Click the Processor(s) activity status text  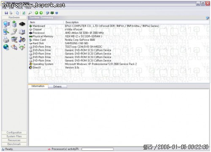[x=65, y=149]
